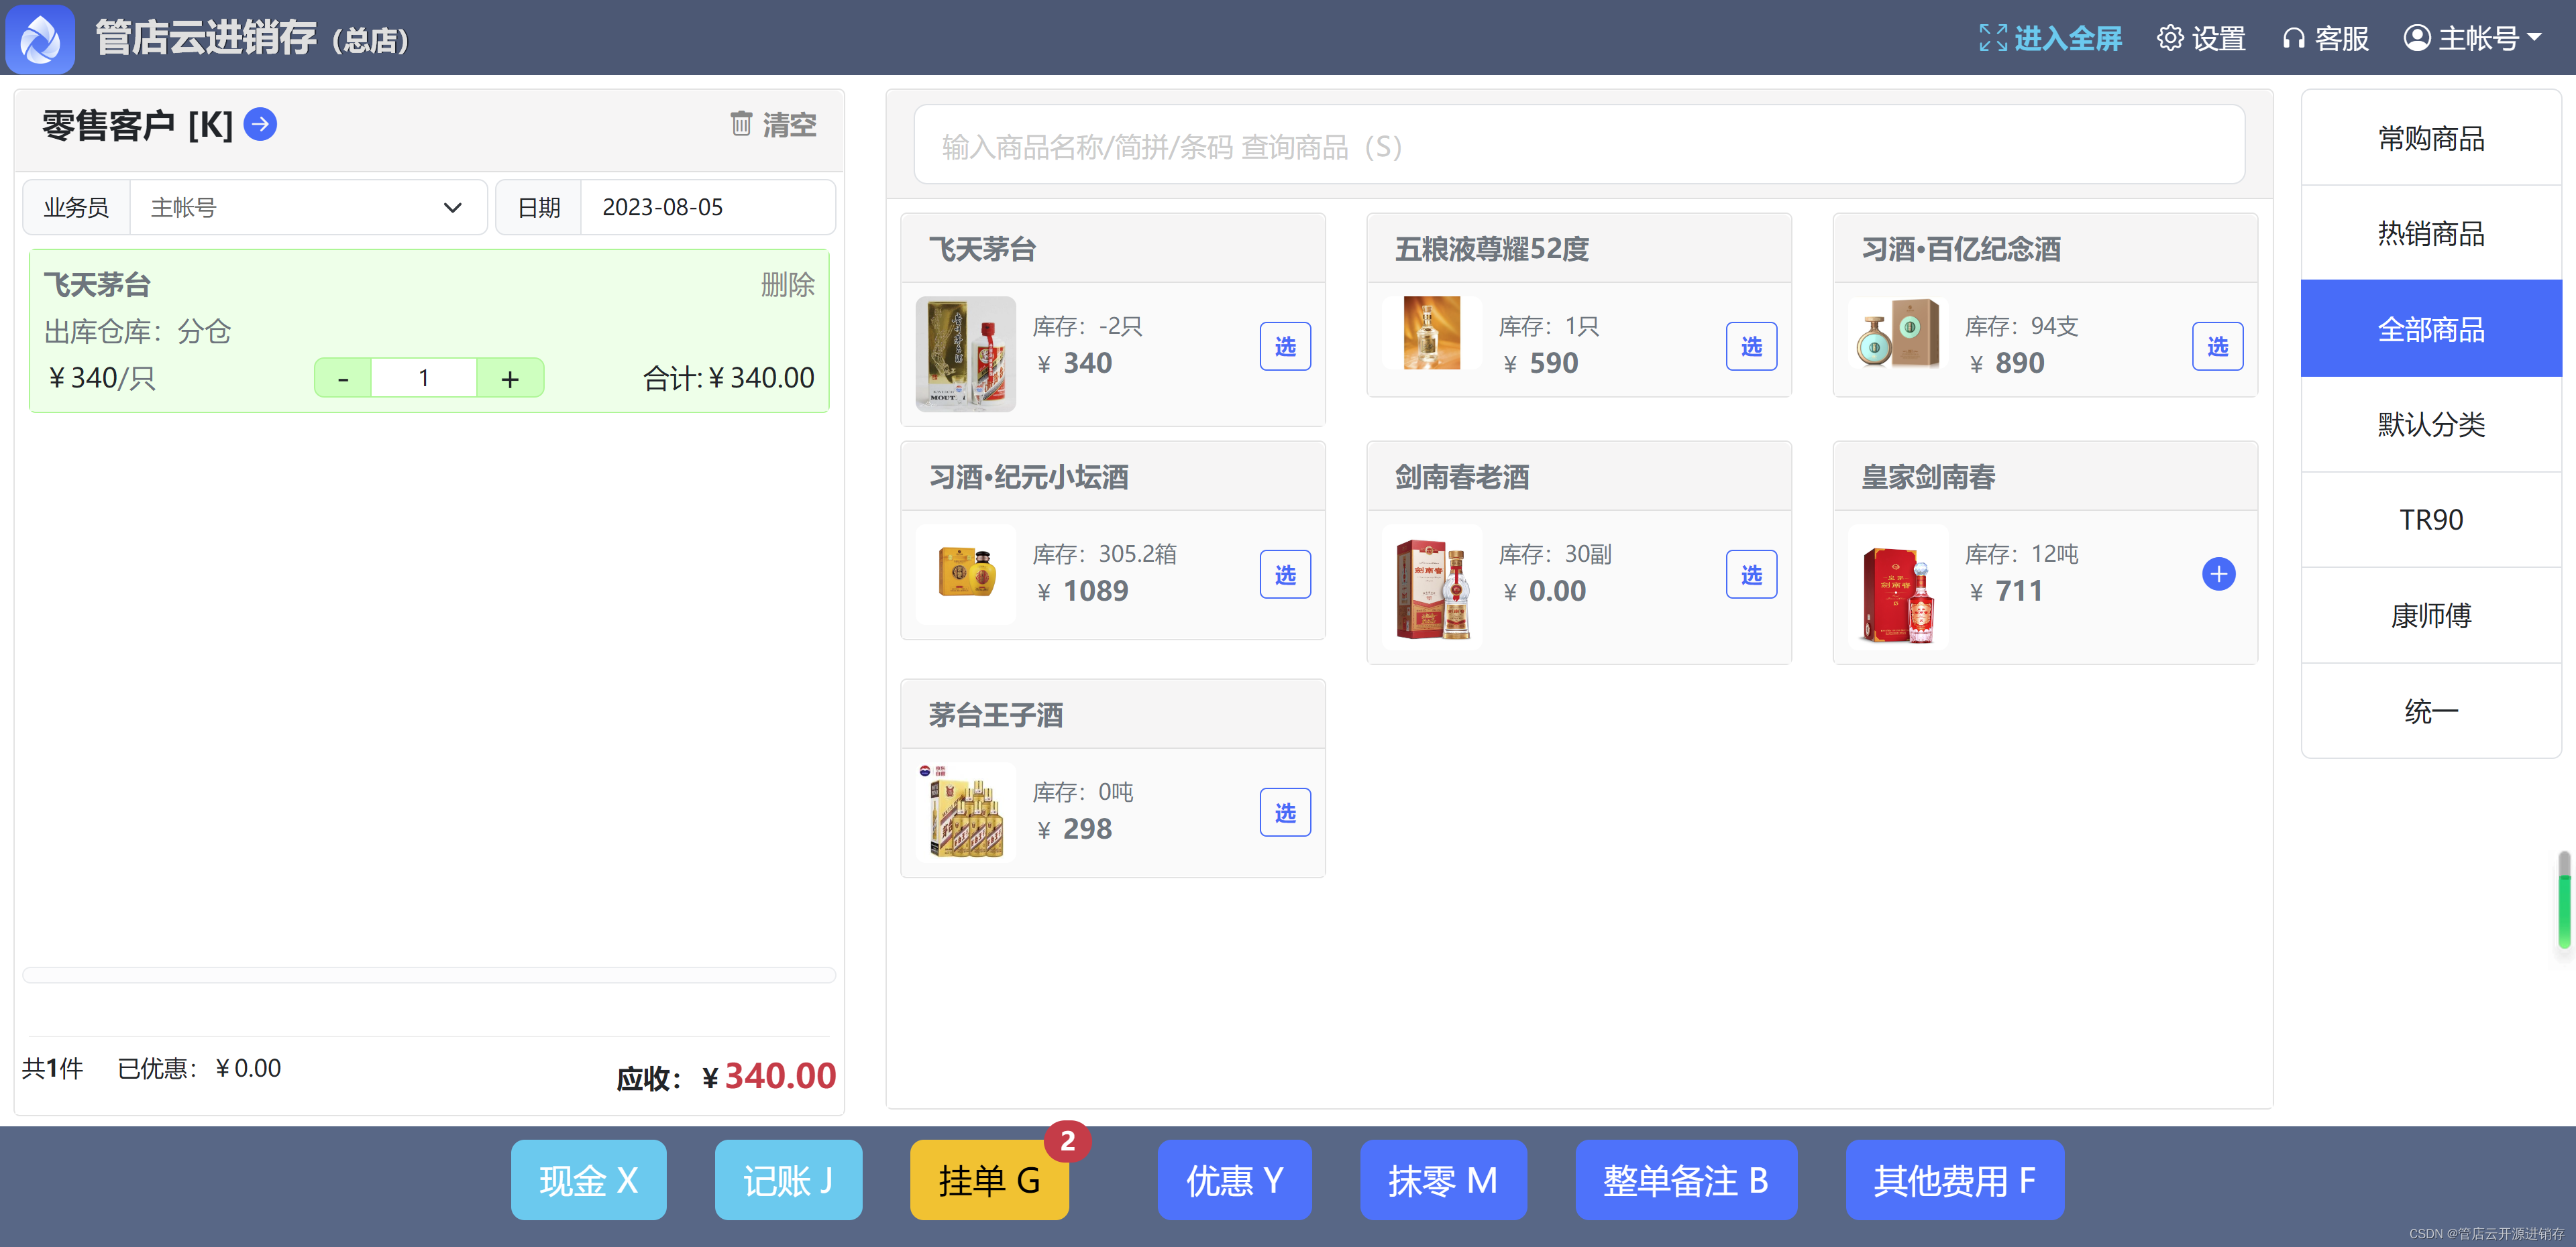Click the app logo in header
Viewport: 2576px width, 1247px height.
pos(40,39)
